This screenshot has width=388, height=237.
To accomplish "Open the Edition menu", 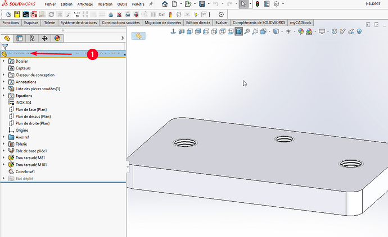I will coord(66,4).
